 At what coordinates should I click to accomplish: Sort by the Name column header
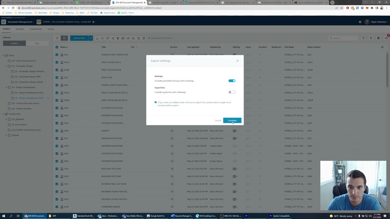click(x=64, y=47)
